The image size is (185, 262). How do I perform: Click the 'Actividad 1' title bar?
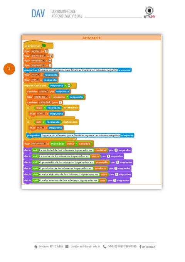91,38
